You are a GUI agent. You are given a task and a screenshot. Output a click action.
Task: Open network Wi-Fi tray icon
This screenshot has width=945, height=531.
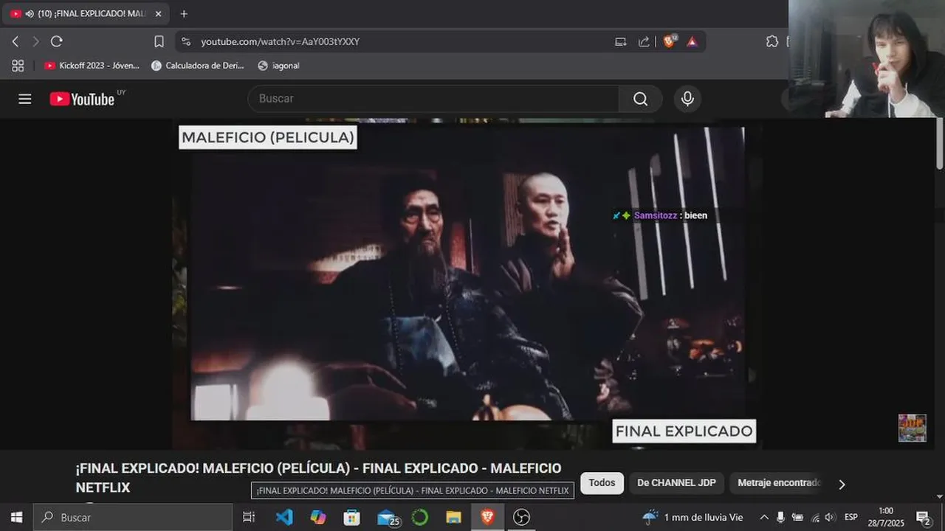[x=815, y=517]
